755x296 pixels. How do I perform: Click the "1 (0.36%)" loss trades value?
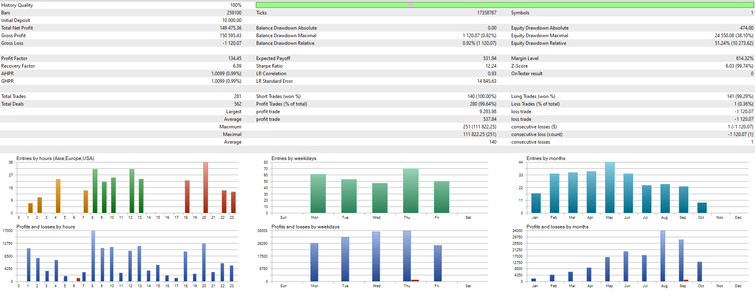pyautogui.click(x=744, y=104)
